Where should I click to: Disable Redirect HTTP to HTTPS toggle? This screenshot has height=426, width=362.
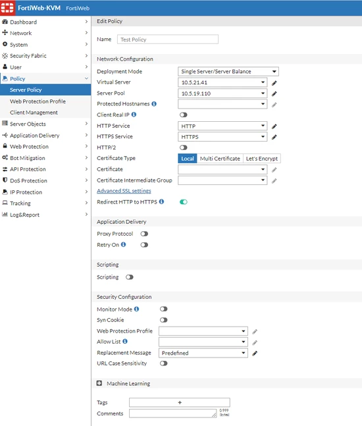coord(184,202)
